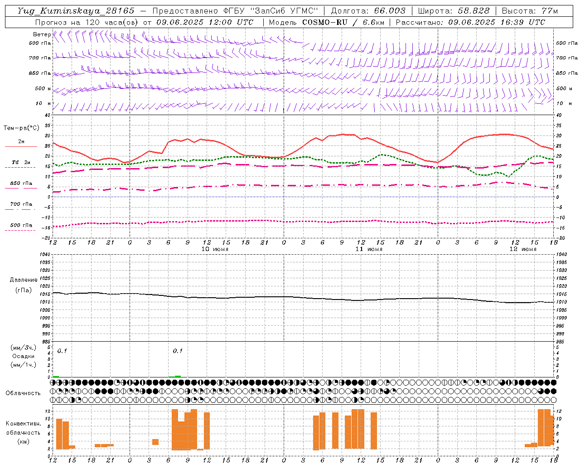Viewport: 580px width, 464px height.
Task: Click the (гПа) unit label under Давление
Action: pyautogui.click(x=24, y=290)
